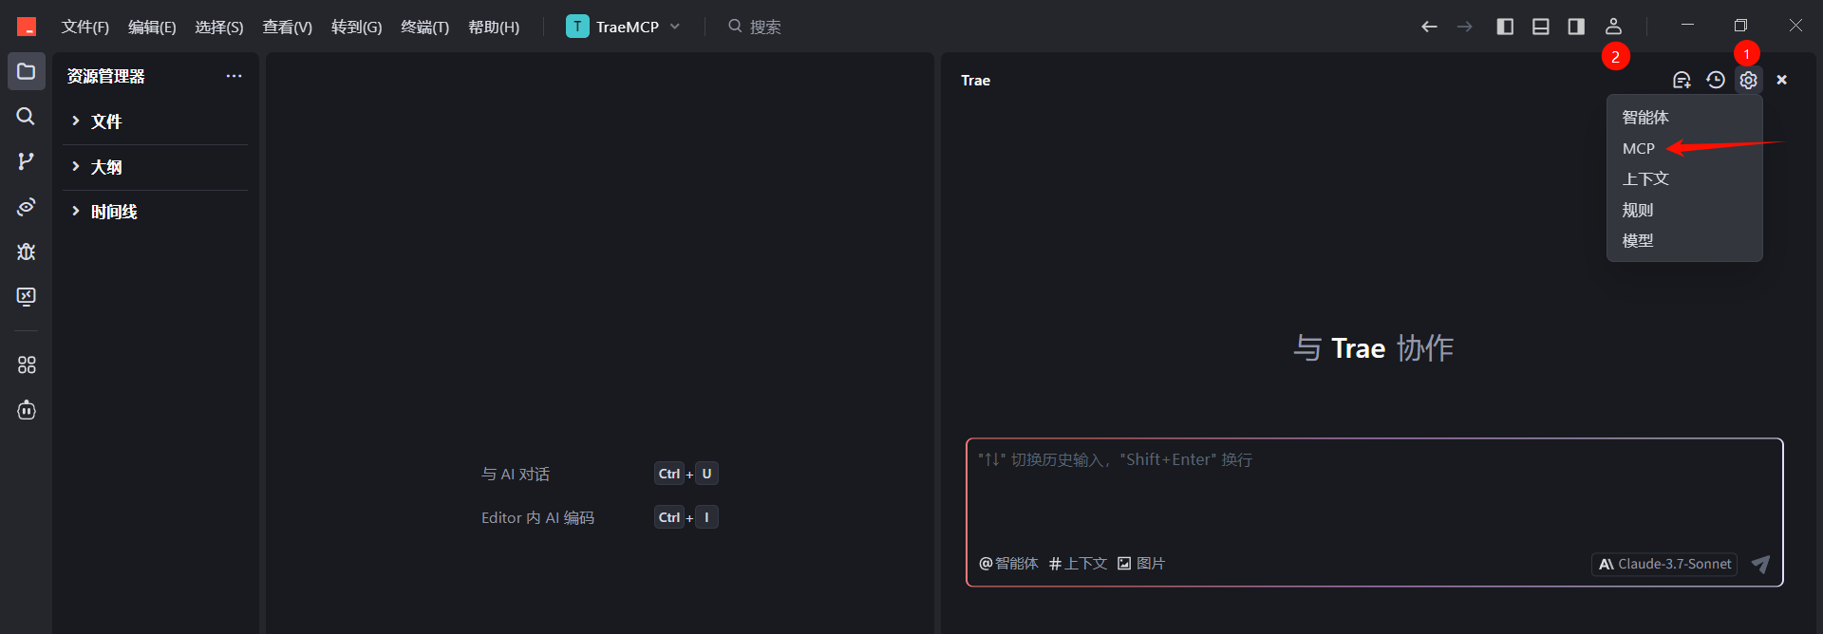This screenshot has height=634, width=1823.
Task: Open the 终端(T) menu
Action: point(424,27)
